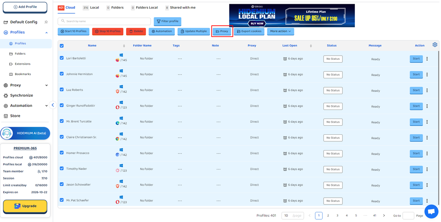
Task: Collapse the sidebar with the arrow handle
Action: click(x=53, y=105)
